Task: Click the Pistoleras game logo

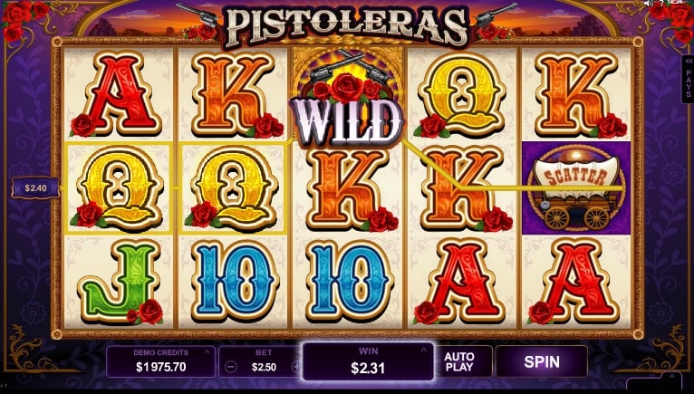Action: 347,25
